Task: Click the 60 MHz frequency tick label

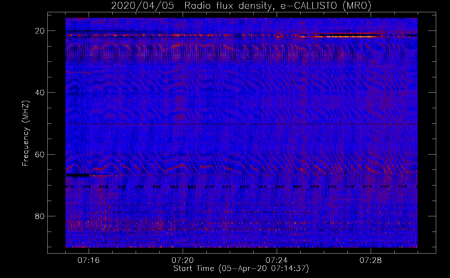Action: pos(40,154)
